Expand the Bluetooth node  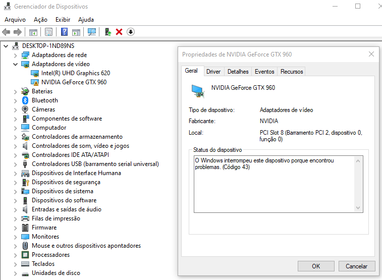coord(15,101)
